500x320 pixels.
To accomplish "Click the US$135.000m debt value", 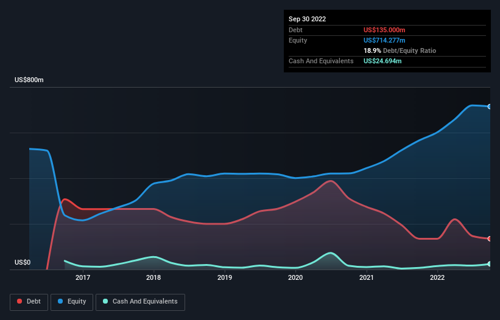I will click(384, 30).
